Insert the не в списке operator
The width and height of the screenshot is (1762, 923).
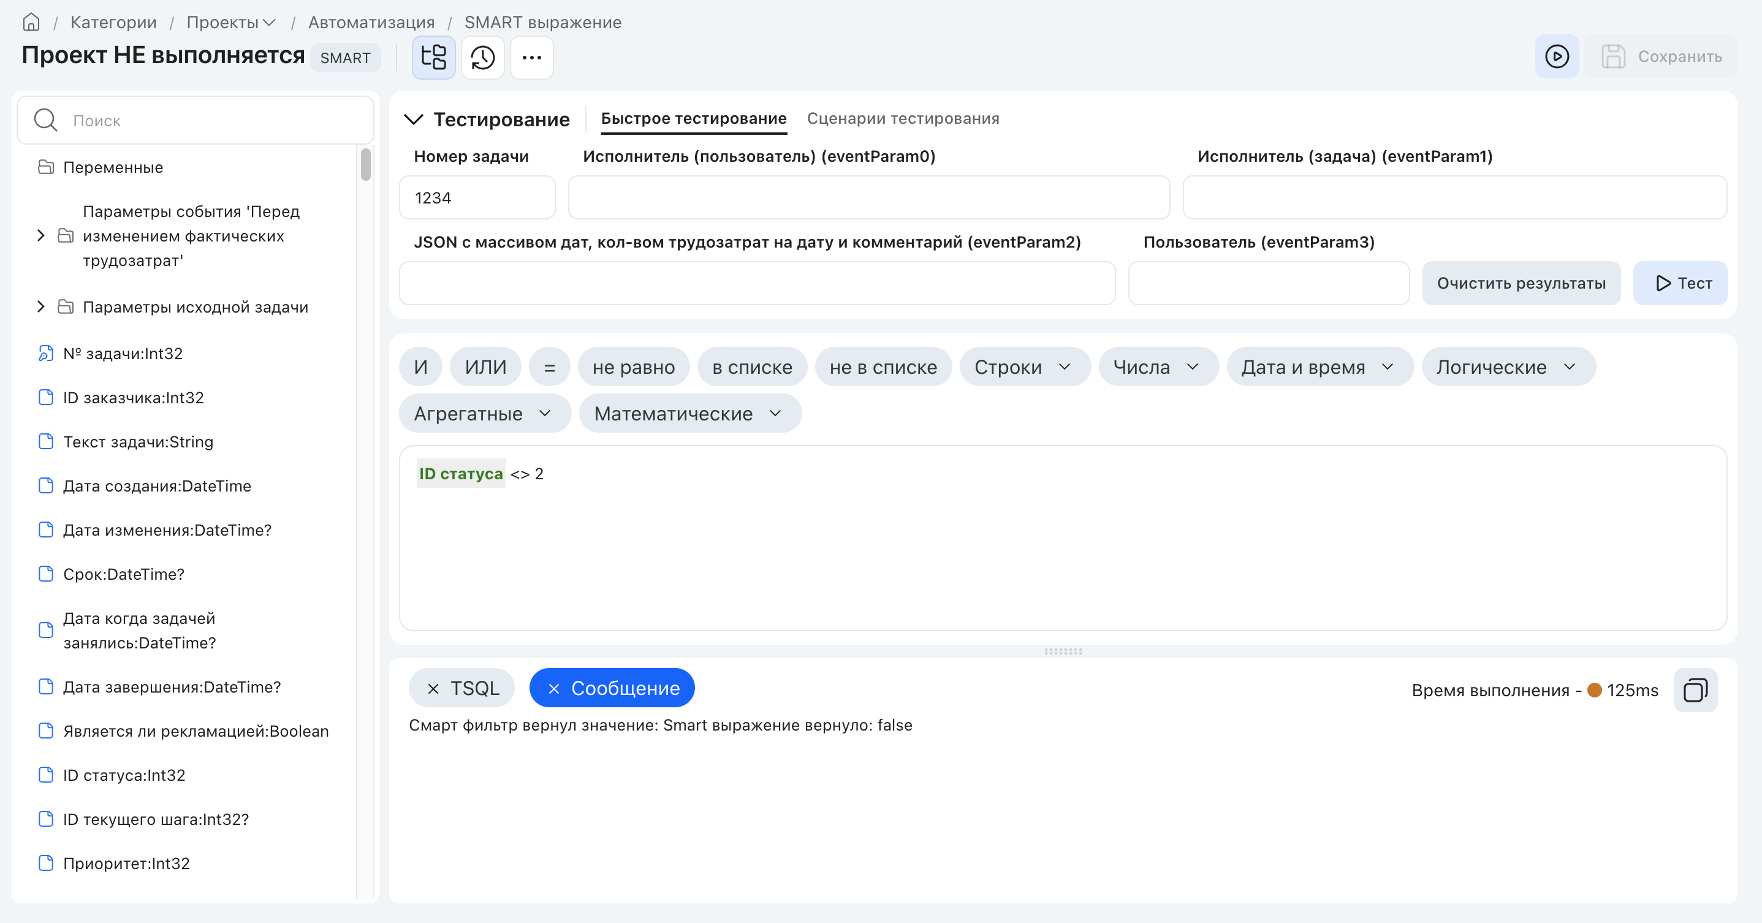(x=883, y=367)
